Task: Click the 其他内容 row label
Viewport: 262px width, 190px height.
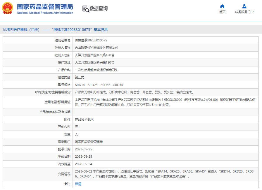Action: click(64, 127)
